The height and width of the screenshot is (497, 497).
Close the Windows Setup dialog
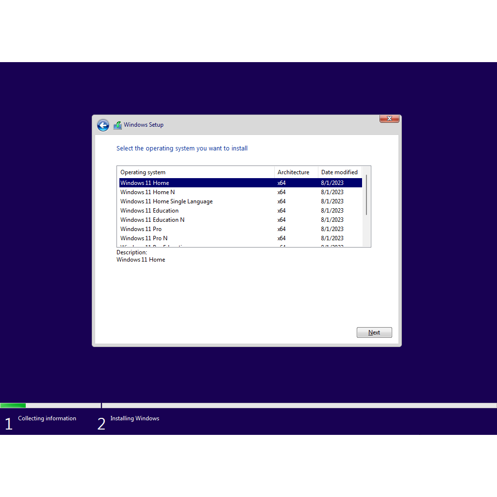[x=389, y=119]
